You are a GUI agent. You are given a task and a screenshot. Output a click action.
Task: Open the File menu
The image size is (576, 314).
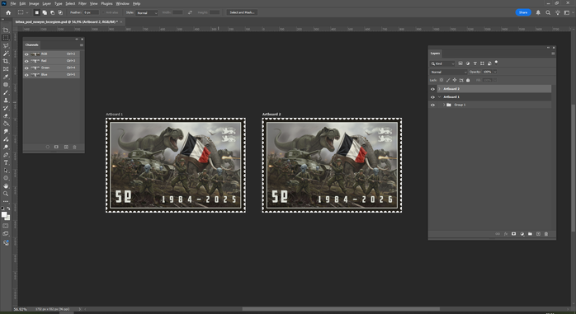13,3
